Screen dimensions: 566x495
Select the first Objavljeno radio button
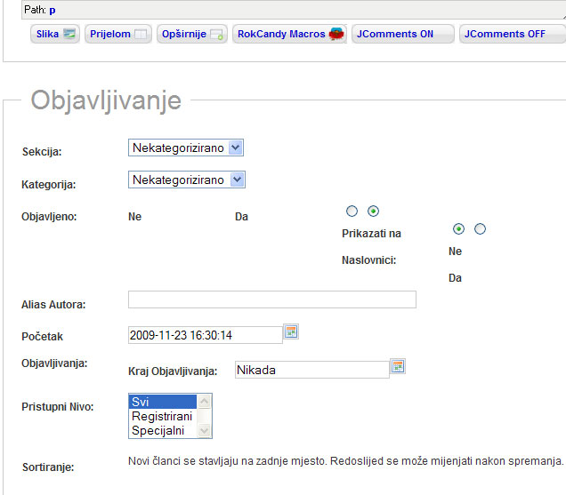point(352,211)
